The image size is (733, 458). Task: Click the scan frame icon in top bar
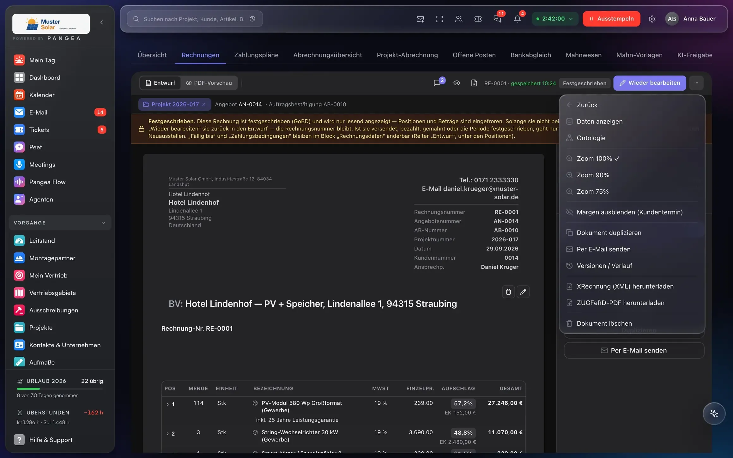(439, 19)
